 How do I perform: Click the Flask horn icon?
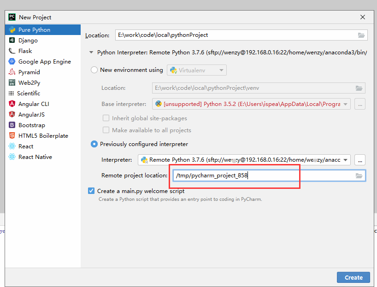point(12,51)
